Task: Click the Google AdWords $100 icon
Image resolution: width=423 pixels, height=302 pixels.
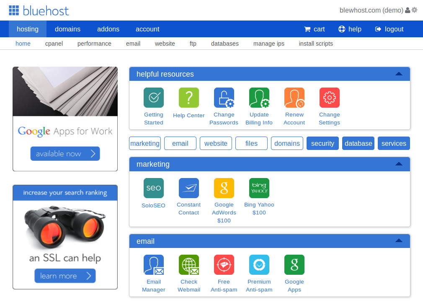Action: (224, 188)
